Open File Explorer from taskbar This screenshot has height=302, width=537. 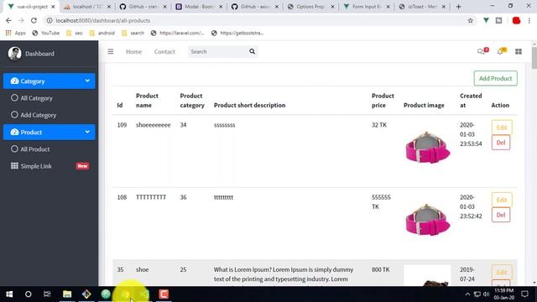67,294
